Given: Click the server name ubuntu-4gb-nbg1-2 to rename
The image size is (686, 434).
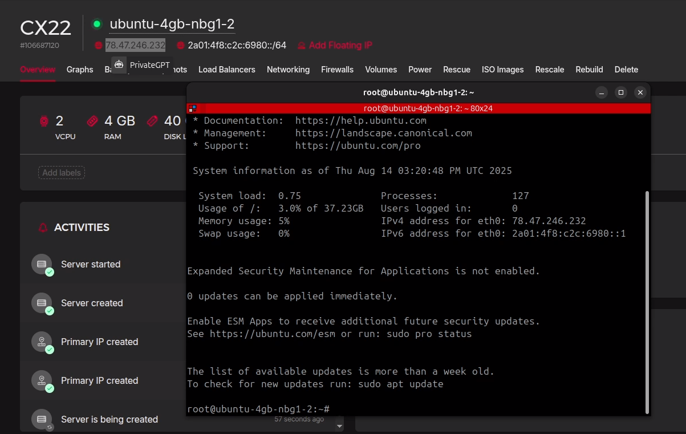Looking at the screenshot, I should point(172,24).
